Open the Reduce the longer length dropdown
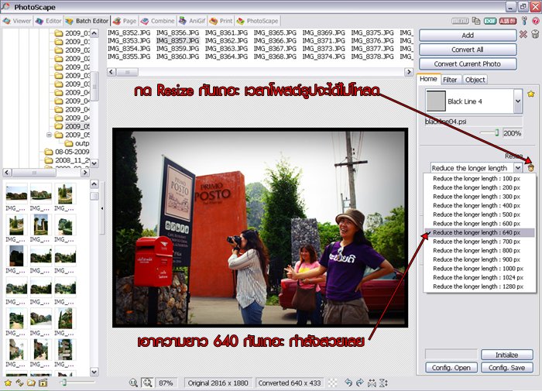542x391 pixels. (x=517, y=168)
